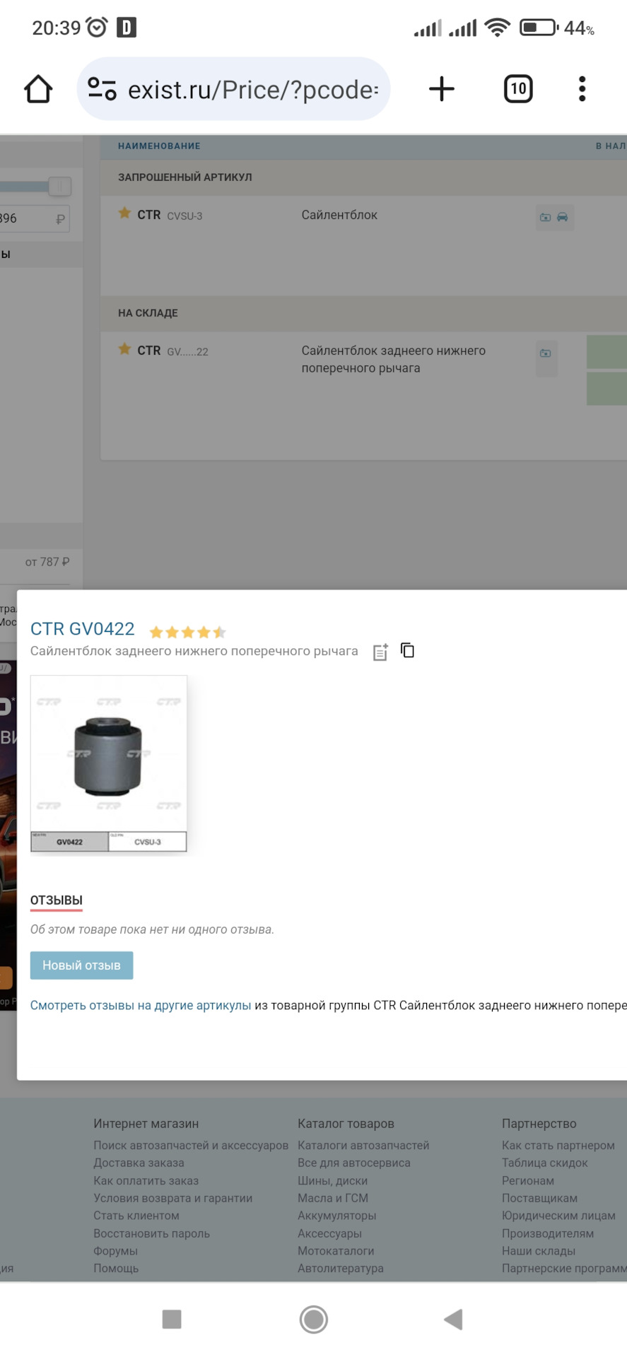Click the exist.ru address bar URL
The height and width of the screenshot is (1357, 627).
point(253,90)
